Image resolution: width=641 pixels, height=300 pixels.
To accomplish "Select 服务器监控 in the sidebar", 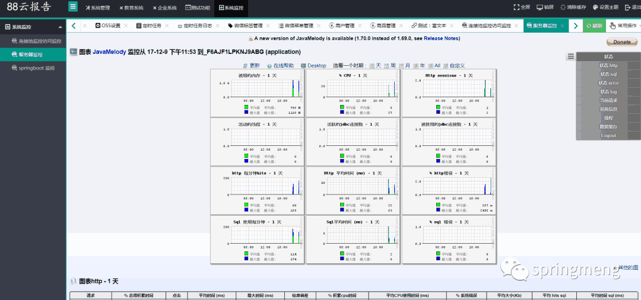I will tap(33, 55).
